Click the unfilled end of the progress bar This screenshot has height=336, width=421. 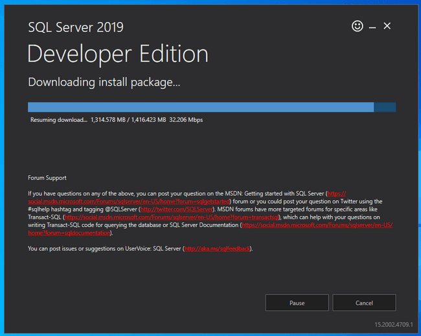coord(385,107)
